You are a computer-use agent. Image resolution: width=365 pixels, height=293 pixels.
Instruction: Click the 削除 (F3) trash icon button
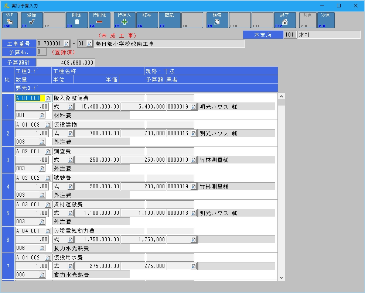point(77,20)
